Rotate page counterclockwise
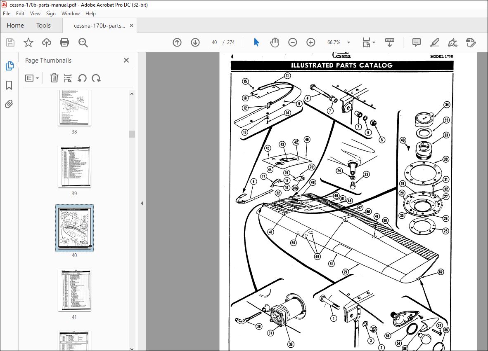Image resolution: width=488 pixels, height=351 pixels. pyautogui.click(x=82, y=78)
